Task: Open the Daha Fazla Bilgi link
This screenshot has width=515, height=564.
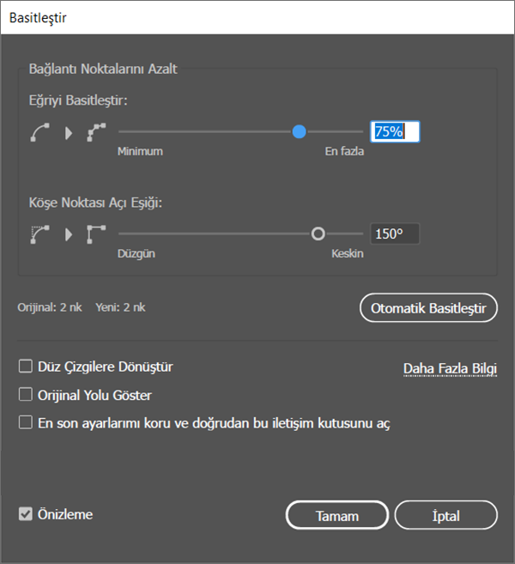Action: [x=451, y=369]
